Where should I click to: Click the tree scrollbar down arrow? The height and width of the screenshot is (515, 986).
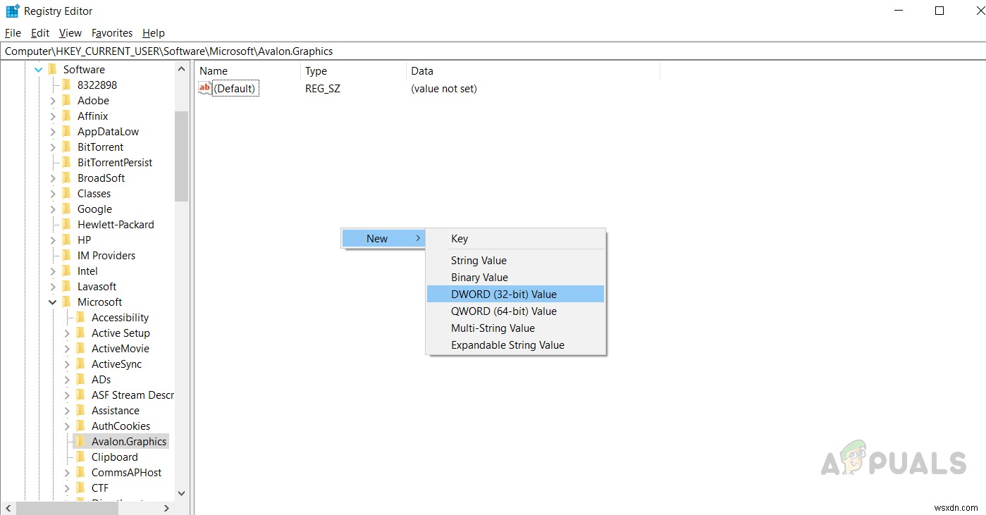coord(181,493)
